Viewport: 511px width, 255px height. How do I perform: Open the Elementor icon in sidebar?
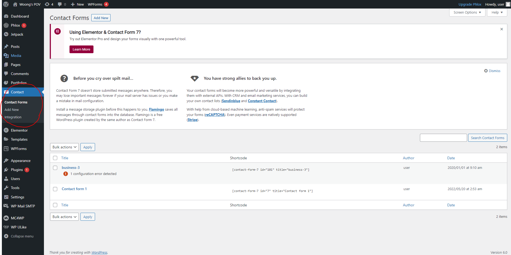click(6, 130)
